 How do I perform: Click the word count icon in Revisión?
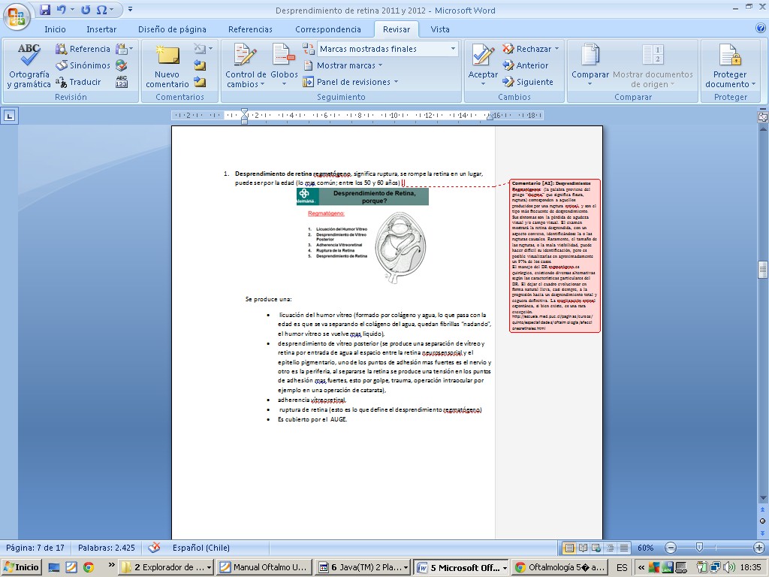pos(122,82)
